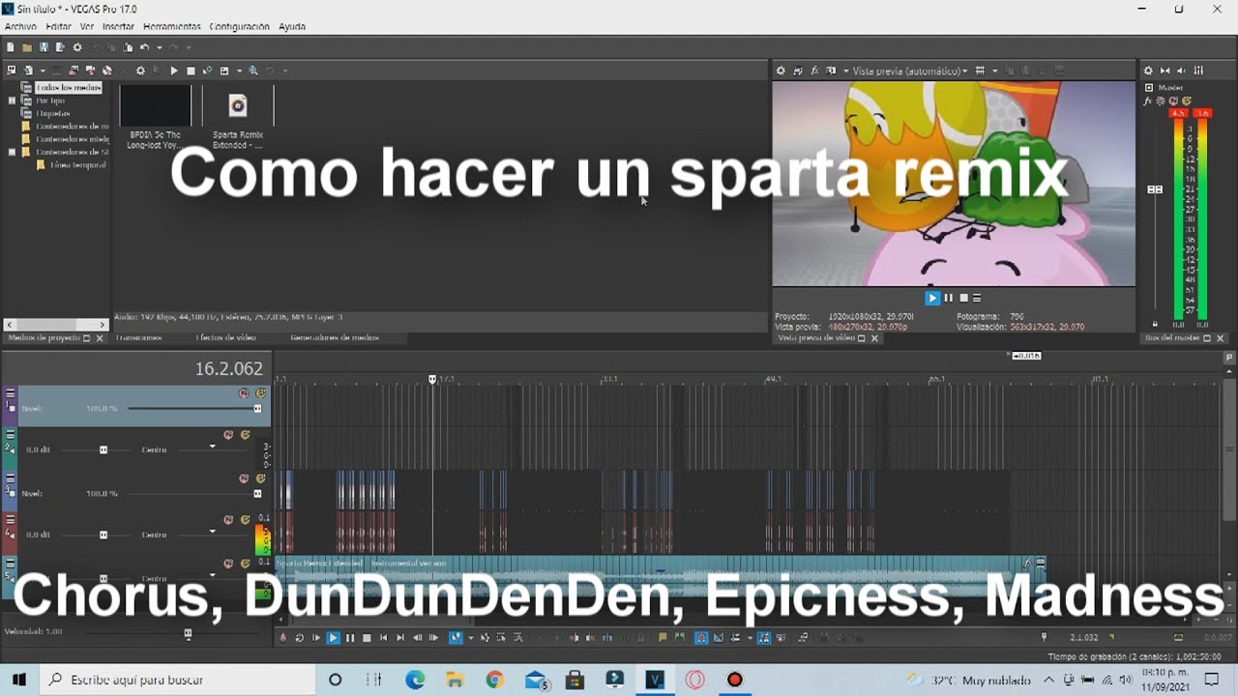
Task: Stop the video preview
Action: click(x=963, y=299)
